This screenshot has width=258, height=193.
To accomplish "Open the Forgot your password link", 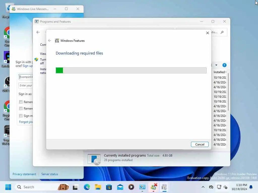I will point(26,122).
